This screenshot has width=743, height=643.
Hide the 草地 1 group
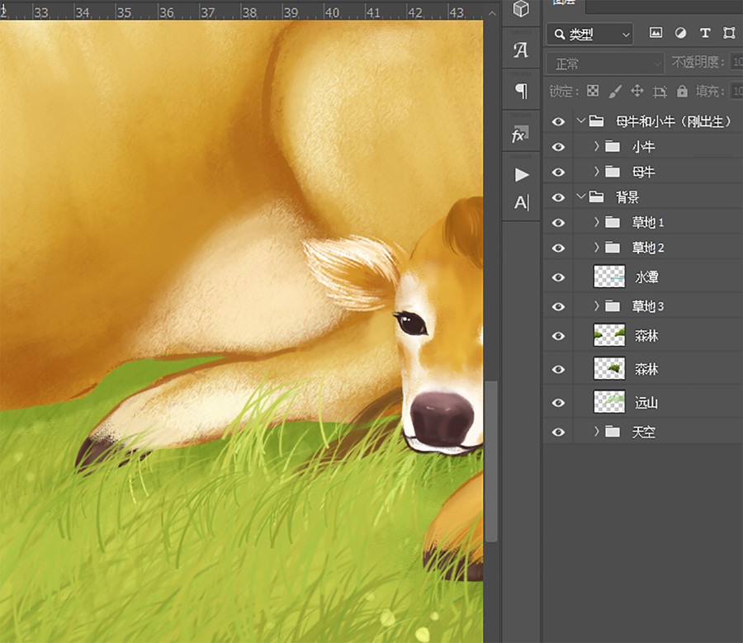click(558, 222)
